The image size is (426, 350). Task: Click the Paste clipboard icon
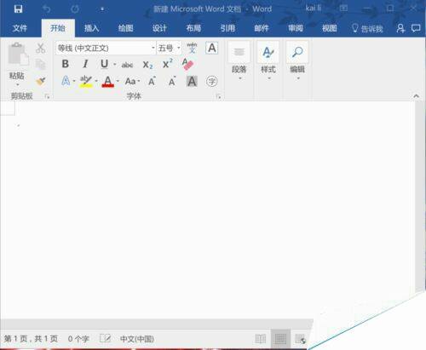[x=18, y=54]
